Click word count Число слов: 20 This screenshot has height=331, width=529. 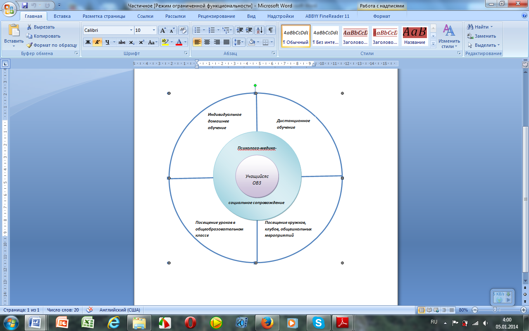pos(63,309)
